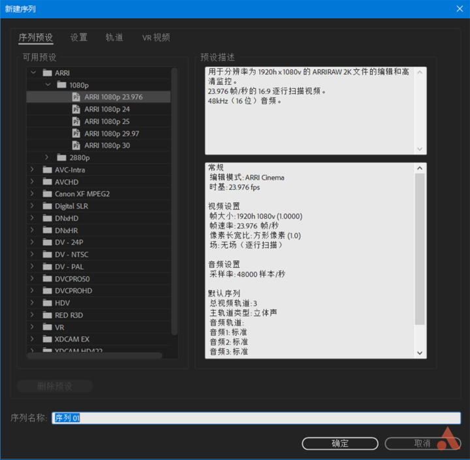Click the 2880p folder icon
Screen dimensions: 470x460
(x=62, y=157)
